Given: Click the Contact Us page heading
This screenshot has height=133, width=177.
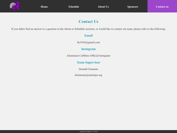Looking at the screenshot, I should coord(88,21).
